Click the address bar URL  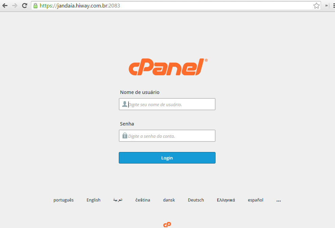click(80, 5)
